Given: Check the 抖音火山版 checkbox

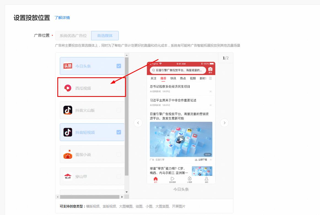Looking at the screenshot, I should click(119, 110).
